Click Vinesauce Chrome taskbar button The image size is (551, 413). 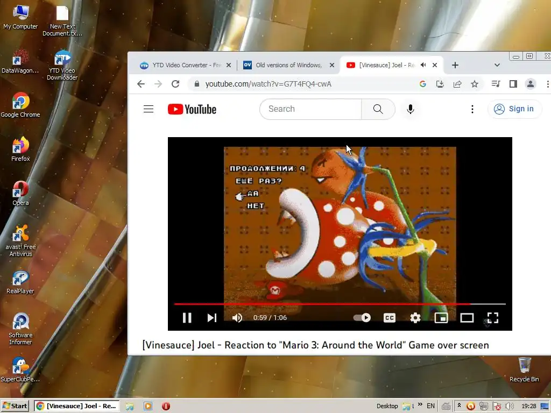pos(77,406)
